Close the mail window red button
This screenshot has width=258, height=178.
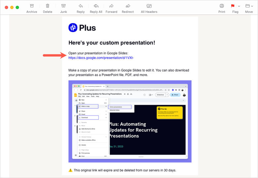(x=6, y=7)
